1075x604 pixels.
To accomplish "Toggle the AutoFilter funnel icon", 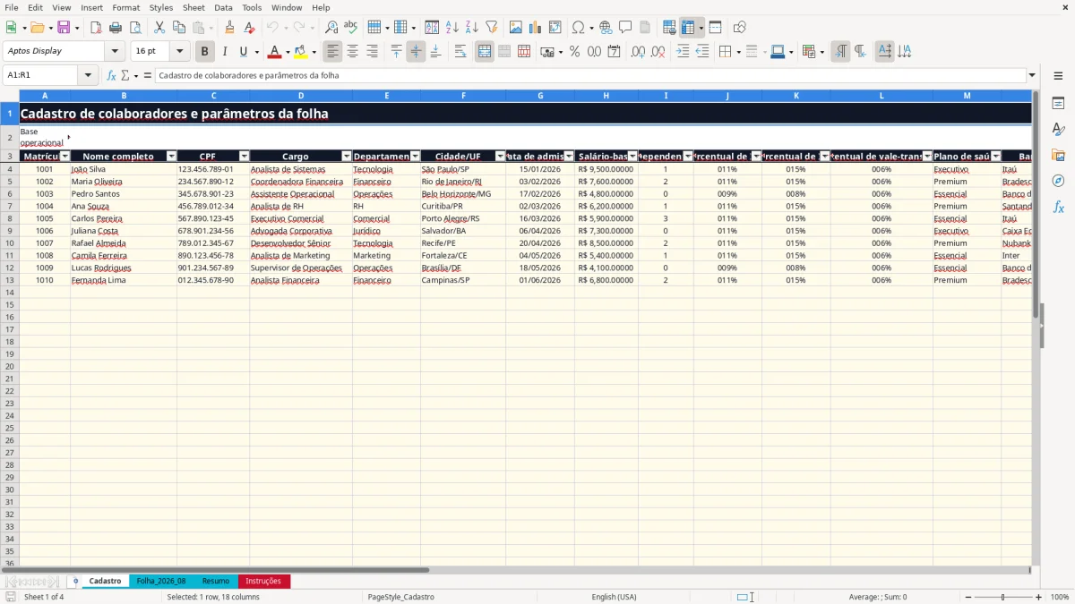I will (492, 28).
